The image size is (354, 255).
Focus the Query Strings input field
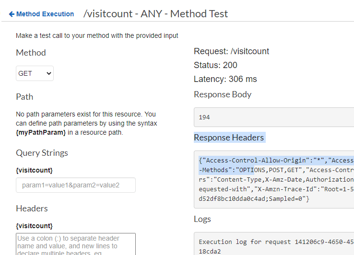click(x=76, y=185)
